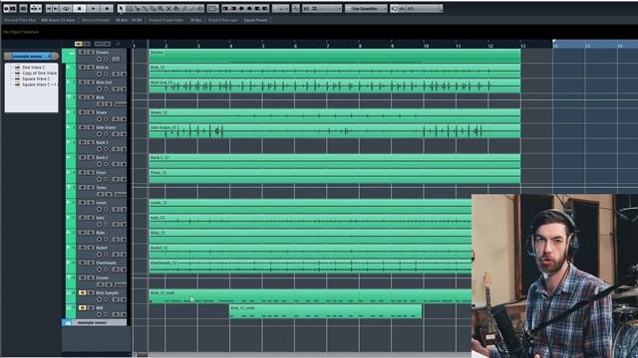Viewport: 638px width, 358px height.
Task: Select the Kick Out_12 audio event
Action: pyautogui.click(x=335, y=87)
